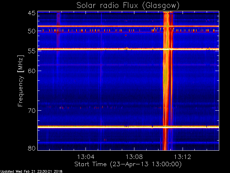
Task: Click the 45 MHz tick label
Action: 32,13
